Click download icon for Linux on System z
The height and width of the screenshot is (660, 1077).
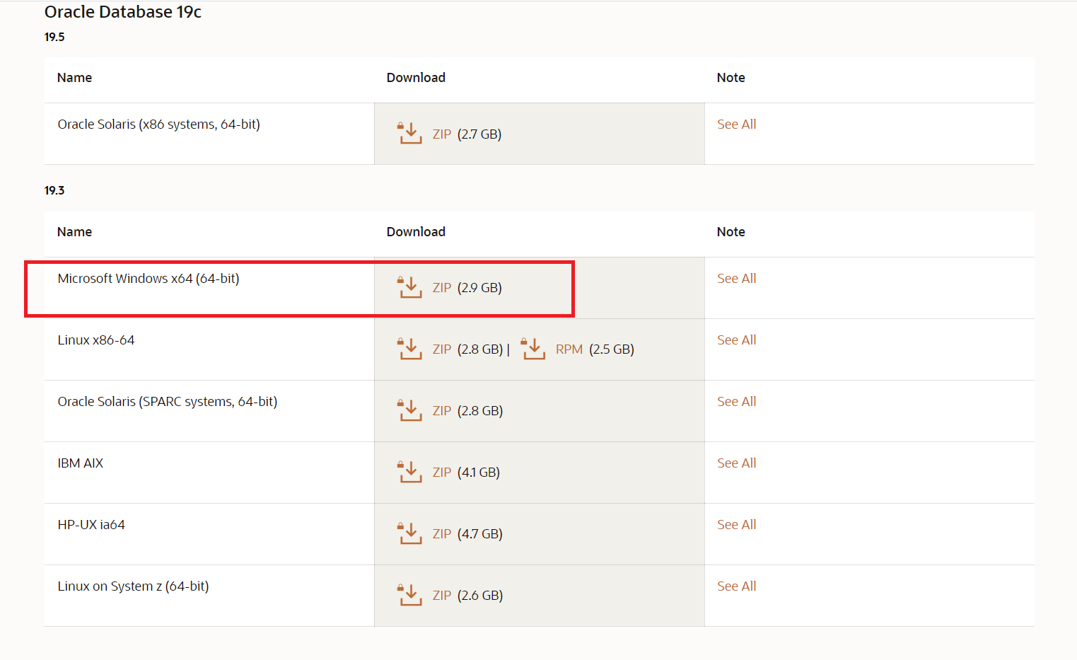click(x=410, y=594)
